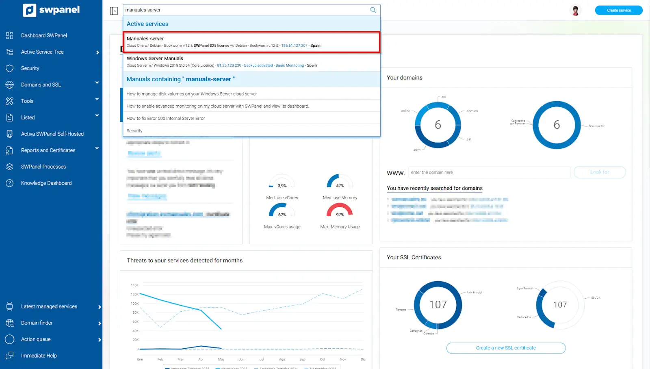650x369 pixels.
Task: Click the Action queue circle icon
Action: click(10, 339)
